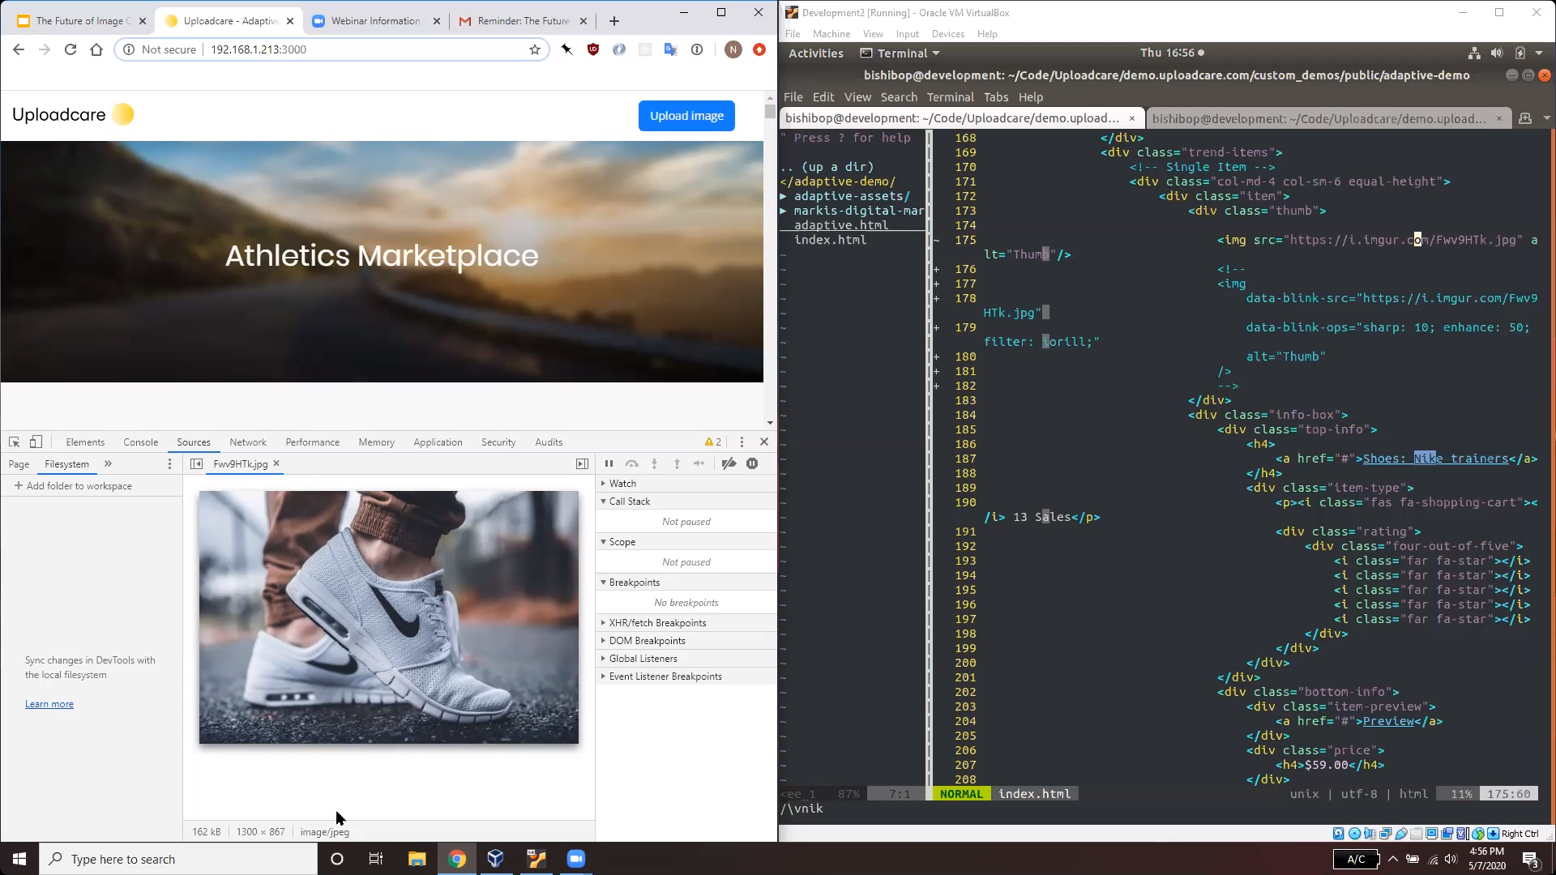
Task: Pause script execution in the debugger
Action: tap(609, 463)
